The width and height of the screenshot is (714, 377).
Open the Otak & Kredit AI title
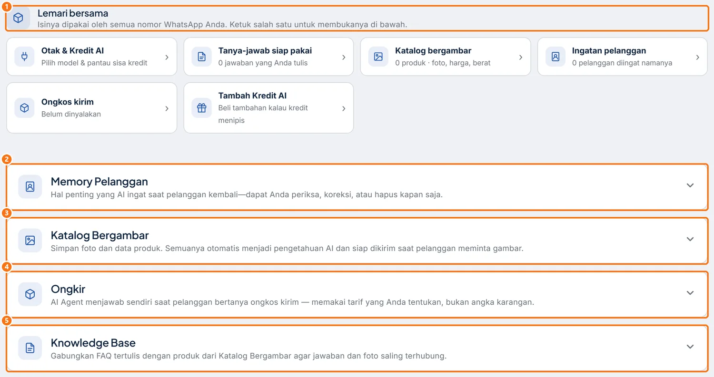72,51
